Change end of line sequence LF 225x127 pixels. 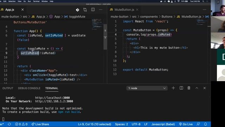tap(146, 124)
